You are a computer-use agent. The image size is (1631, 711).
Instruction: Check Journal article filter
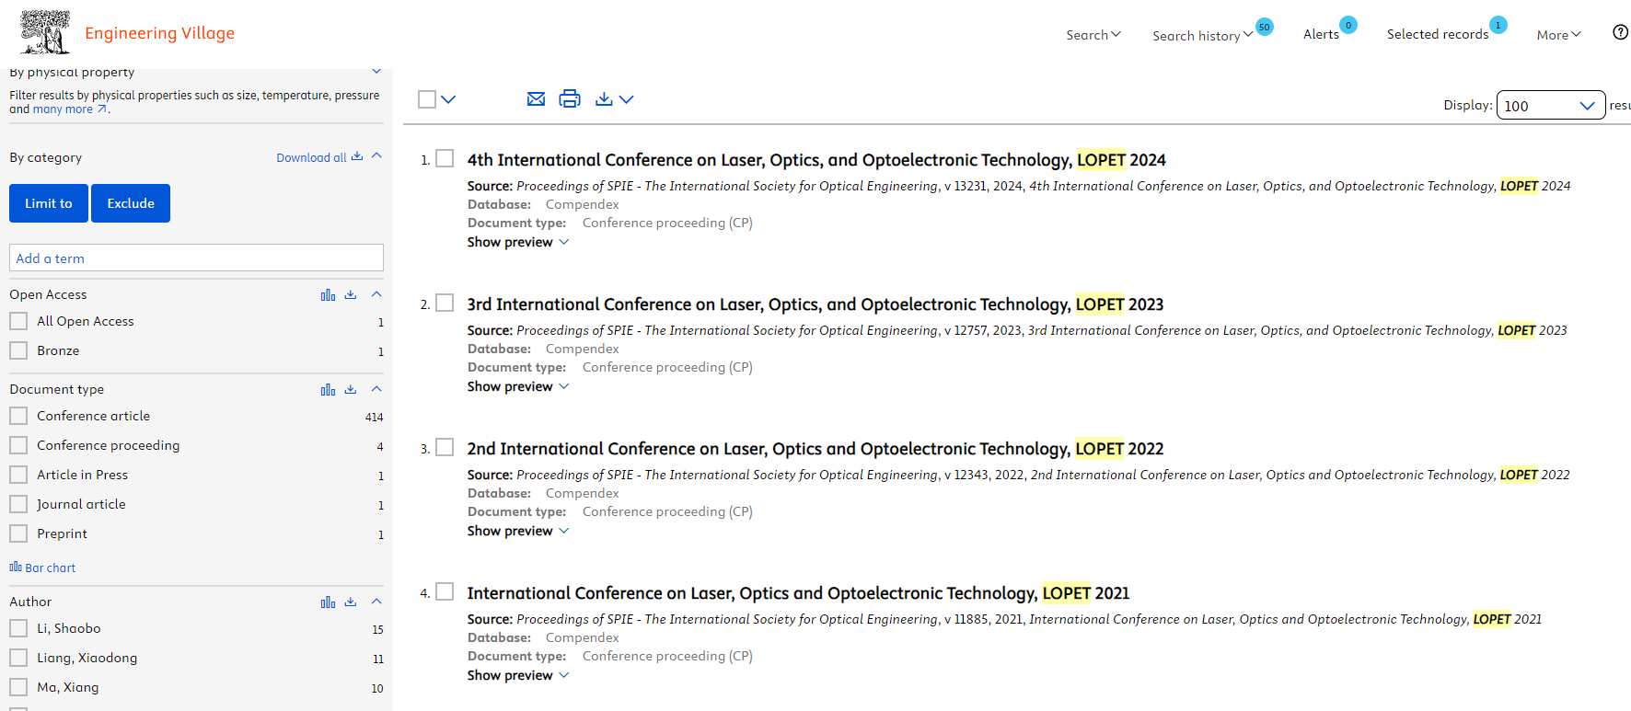tap(18, 504)
